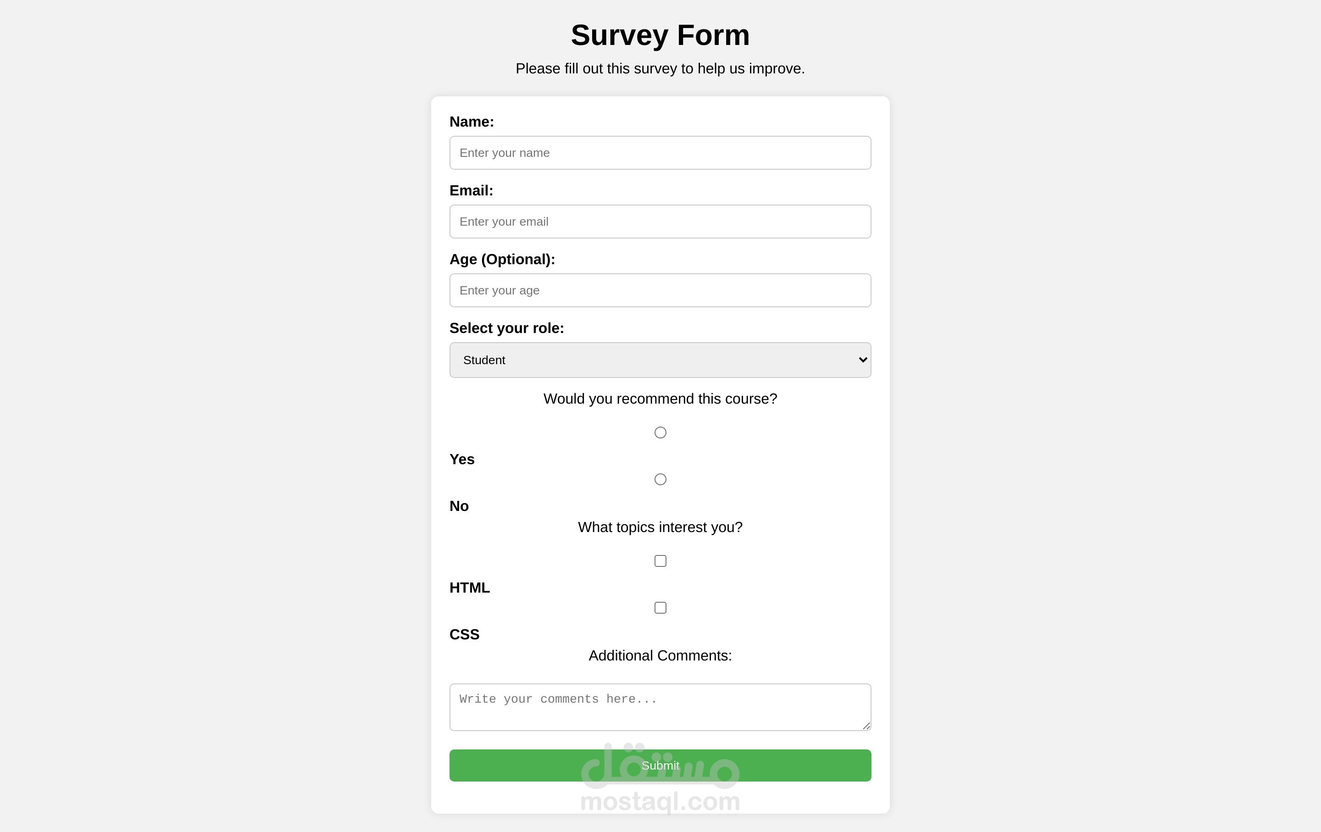Click the Survey Form page heading
1321x832 pixels.
point(660,34)
